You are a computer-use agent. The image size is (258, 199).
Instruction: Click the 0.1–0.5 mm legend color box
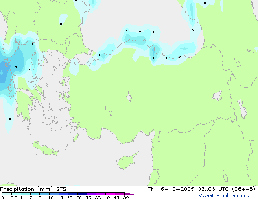point(7,194)
